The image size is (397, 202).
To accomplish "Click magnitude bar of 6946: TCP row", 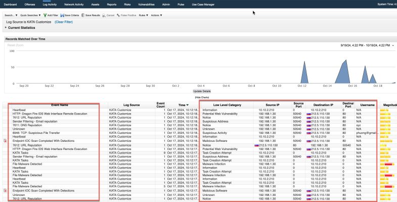I will [385, 133].
